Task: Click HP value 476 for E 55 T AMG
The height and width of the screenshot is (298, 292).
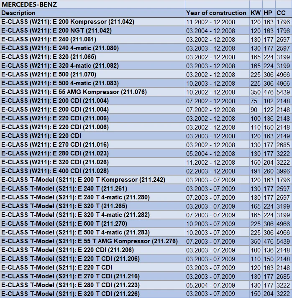Action: coord(269,241)
